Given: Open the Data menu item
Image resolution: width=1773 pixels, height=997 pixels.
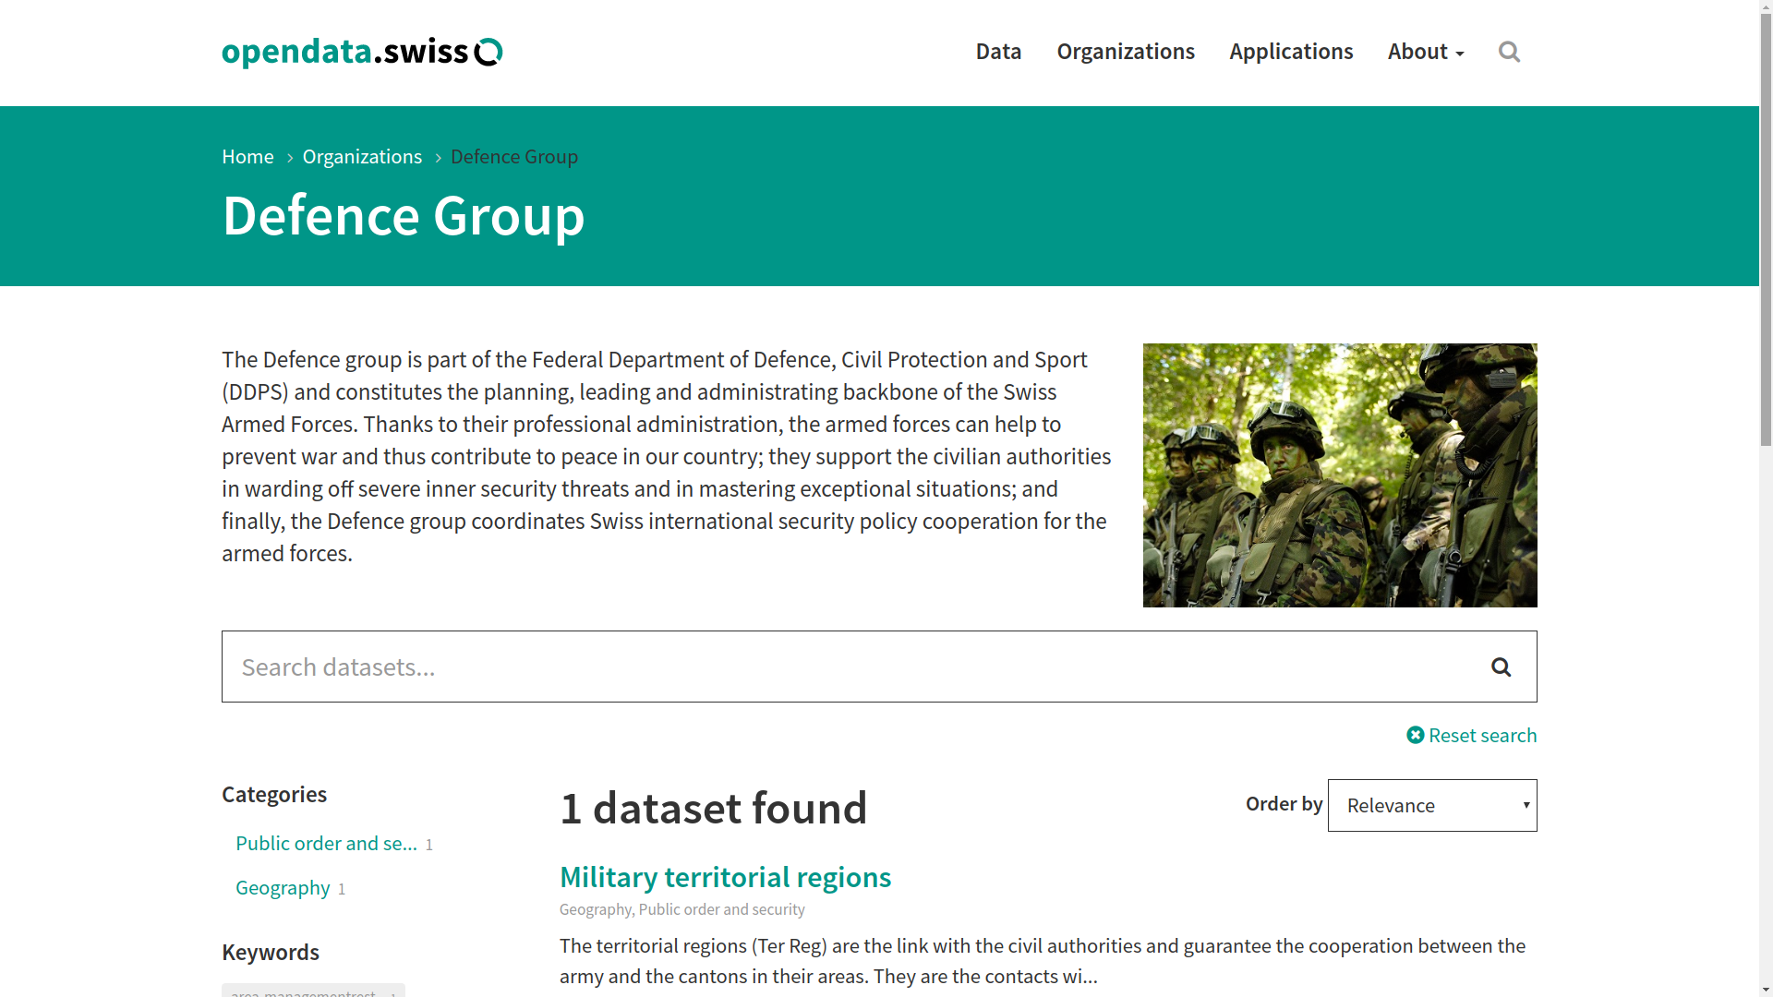Looking at the screenshot, I should 998,52.
